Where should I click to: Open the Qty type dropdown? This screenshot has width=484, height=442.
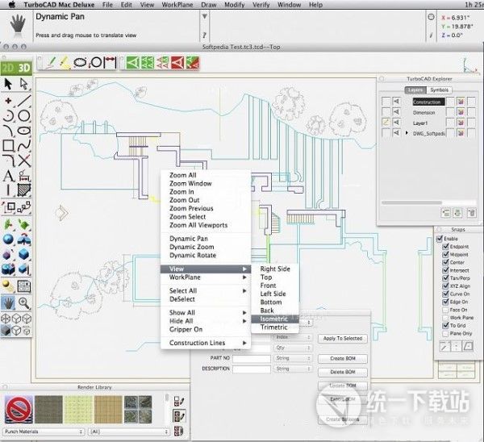(293, 348)
